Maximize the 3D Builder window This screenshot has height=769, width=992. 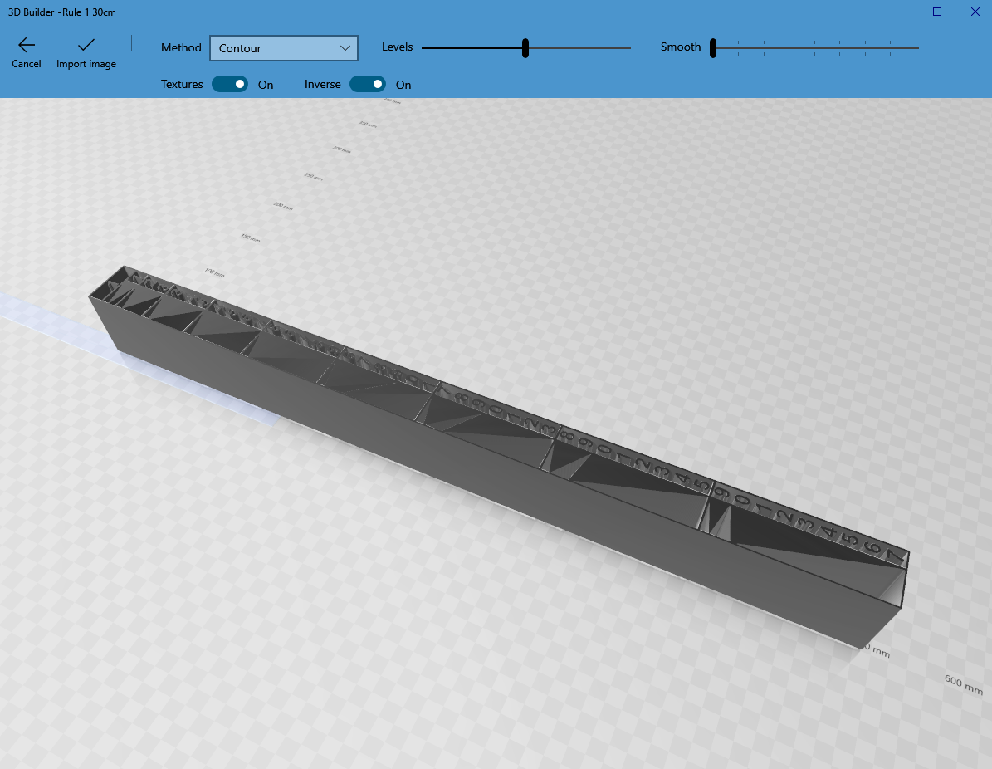click(936, 12)
